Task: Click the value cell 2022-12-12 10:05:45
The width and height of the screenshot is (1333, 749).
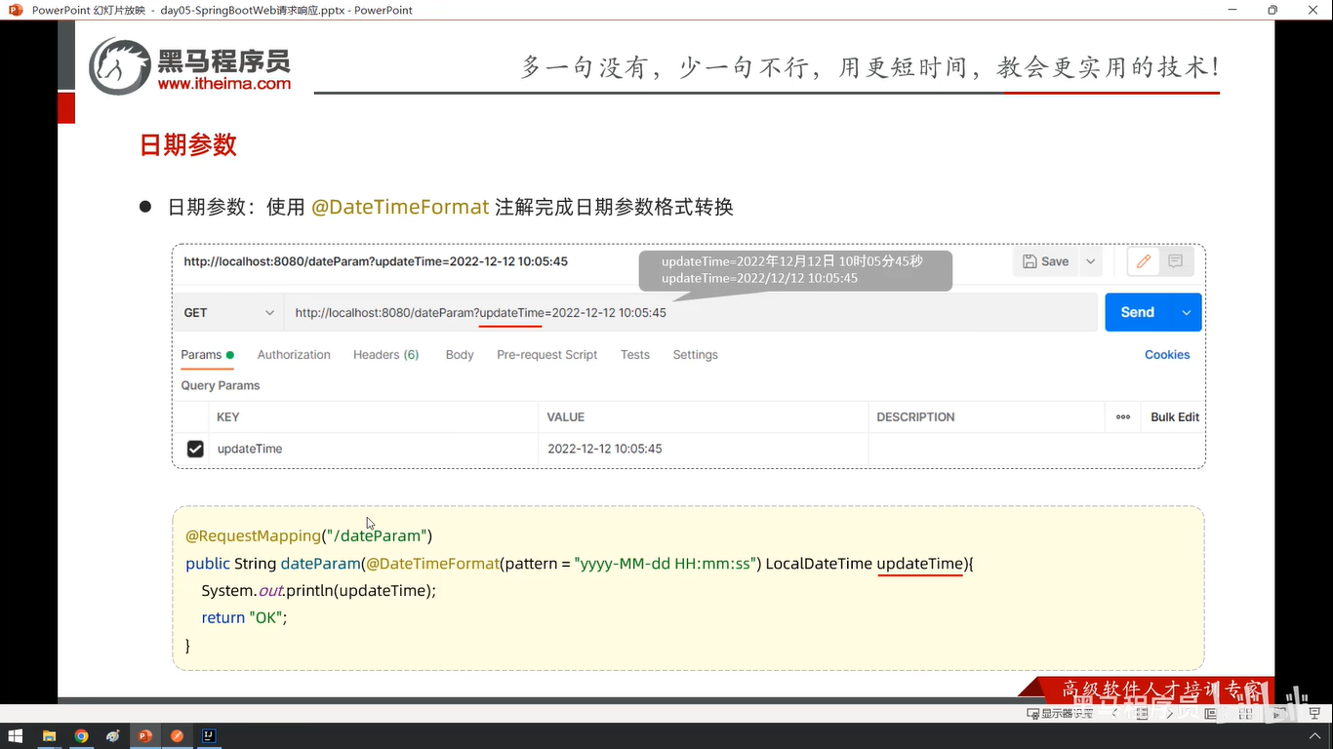Action: (x=703, y=449)
